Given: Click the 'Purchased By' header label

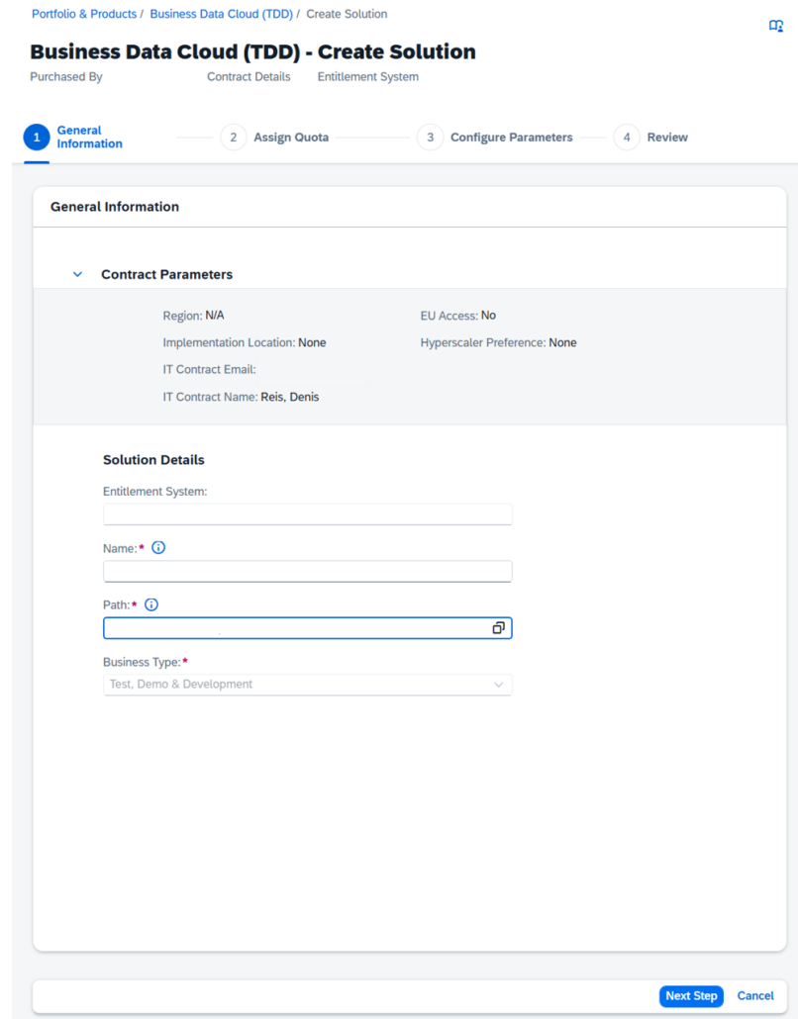Looking at the screenshot, I should [x=66, y=77].
